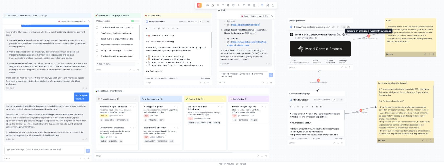The width and height of the screenshot is (444, 166).
Task: Toggle edit mode in Summarized Webpage editor
Action: (x=333, y=100)
